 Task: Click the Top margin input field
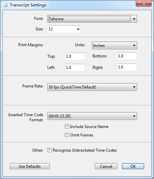tap(75, 56)
